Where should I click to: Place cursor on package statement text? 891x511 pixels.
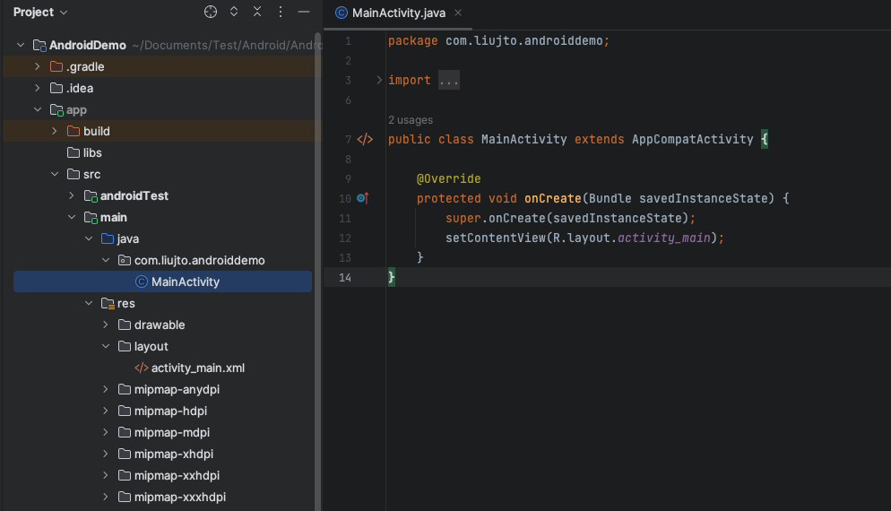point(498,41)
